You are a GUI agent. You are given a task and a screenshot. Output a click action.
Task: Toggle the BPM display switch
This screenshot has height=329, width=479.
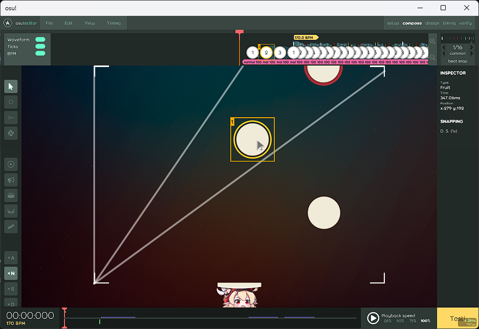(x=40, y=53)
